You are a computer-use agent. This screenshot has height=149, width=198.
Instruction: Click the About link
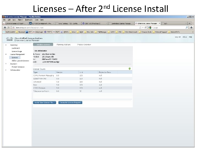pyautogui.click(x=185, y=37)
